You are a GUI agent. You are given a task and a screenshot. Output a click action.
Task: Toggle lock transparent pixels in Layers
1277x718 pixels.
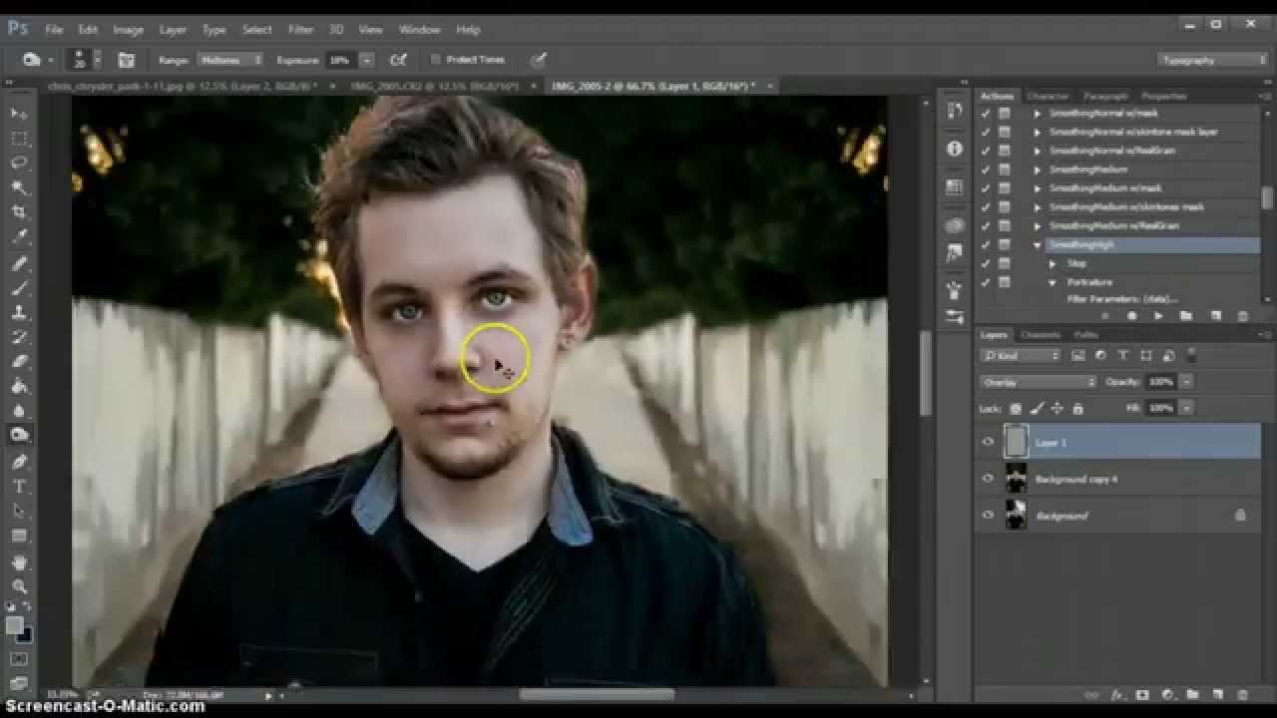click(x=1016, y=408)
